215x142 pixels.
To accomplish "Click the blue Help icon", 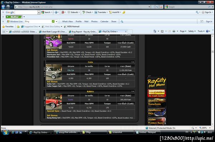I will (207, 31).
